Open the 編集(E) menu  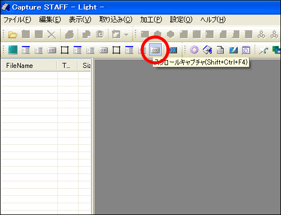click(x=50, y=20)
